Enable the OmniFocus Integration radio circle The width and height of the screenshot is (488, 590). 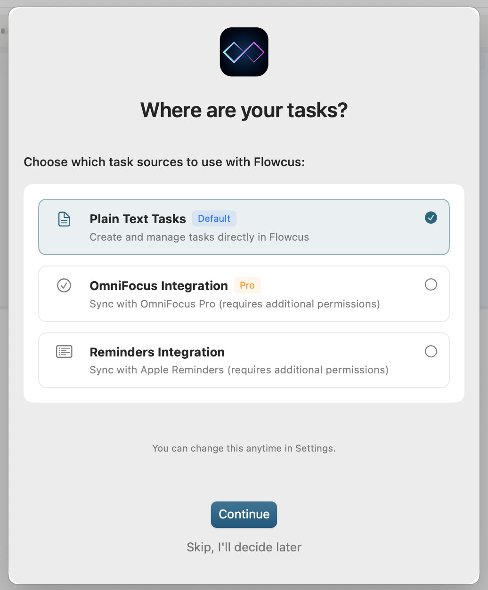pos(431,284)
